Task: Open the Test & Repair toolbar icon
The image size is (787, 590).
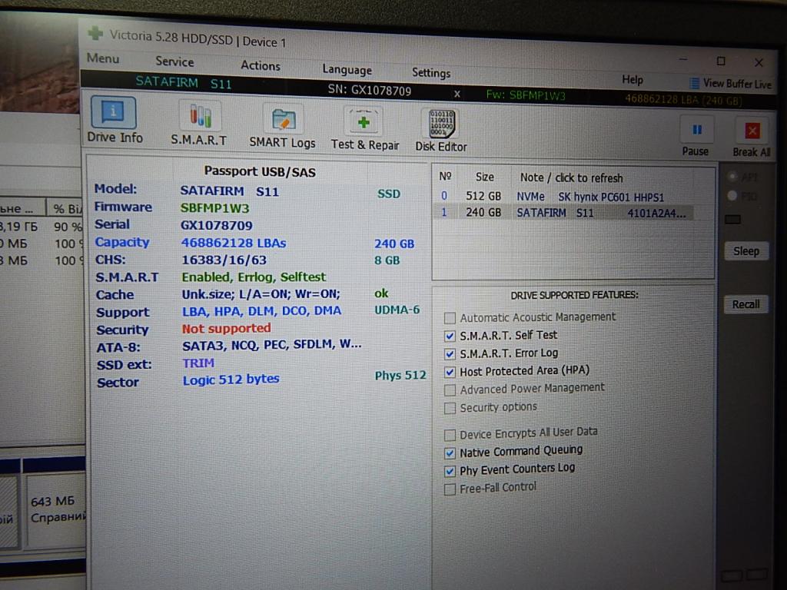Action: [364, 122]
